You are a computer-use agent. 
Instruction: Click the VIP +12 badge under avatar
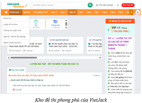pyautogui.click(x=137, y=14)
